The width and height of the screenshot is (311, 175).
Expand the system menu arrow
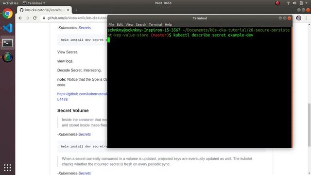tap(307, 3)
